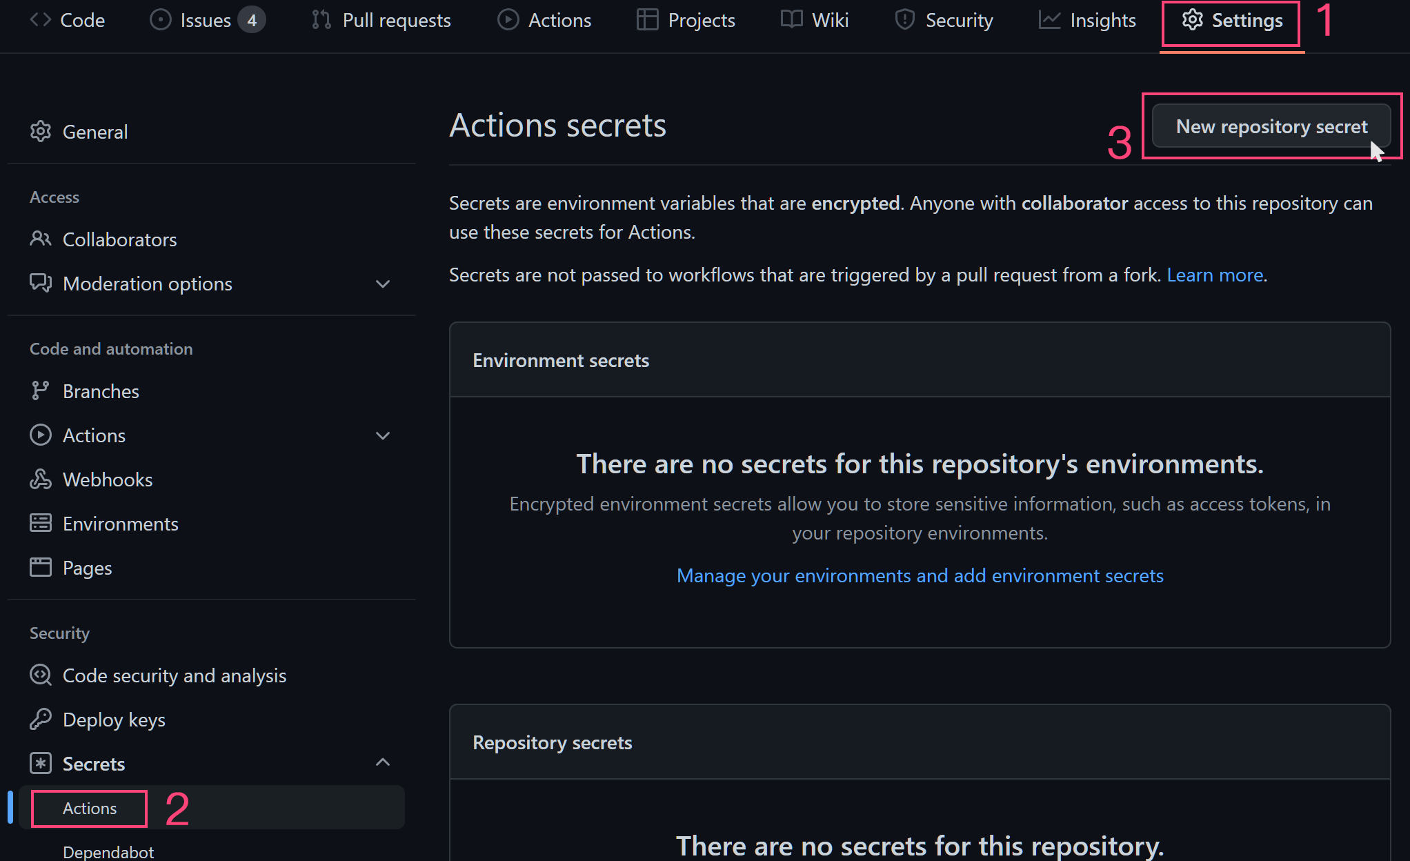Click the Secrets asterisk icon

pyautogui.click(x=41, y=763)
